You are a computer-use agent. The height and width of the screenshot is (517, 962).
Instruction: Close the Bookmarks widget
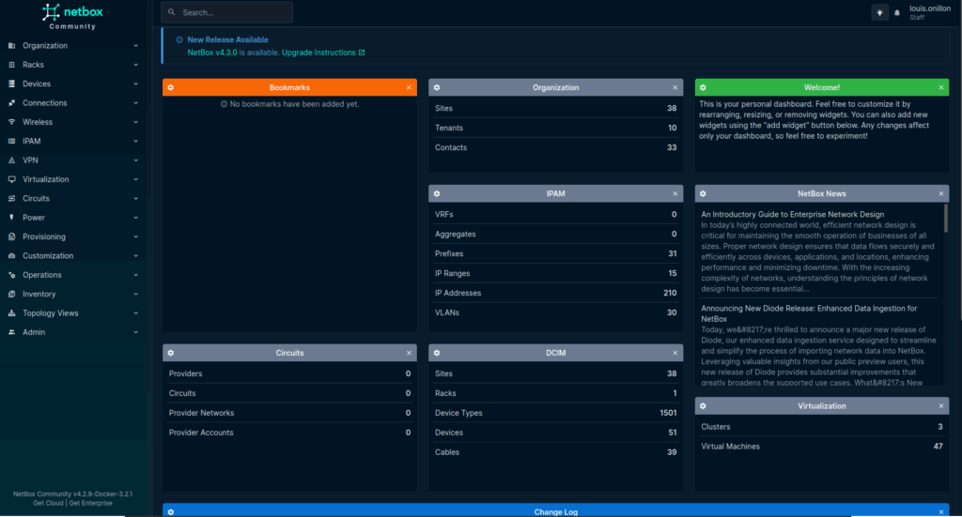tap(409, 87)
